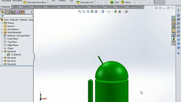Select the Features tab
Viewport: 181px width, 102px height.
6,7
